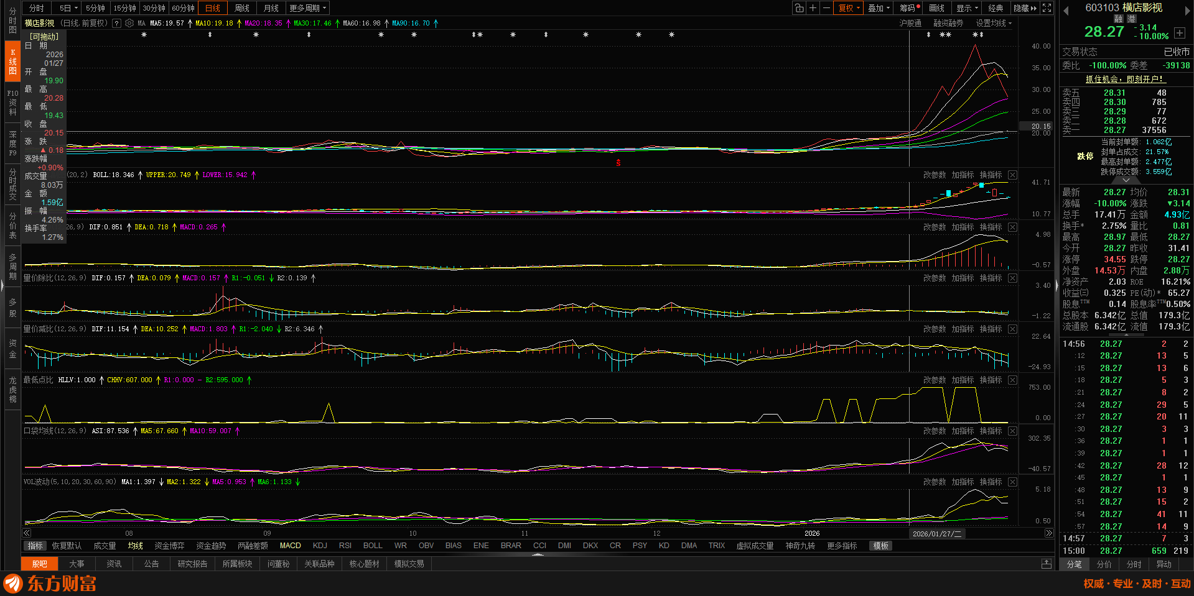The height and width of the screenshot is (596, 1194).
Task: Click the minus zoom-out icon in toolbar
Action: 826,8
